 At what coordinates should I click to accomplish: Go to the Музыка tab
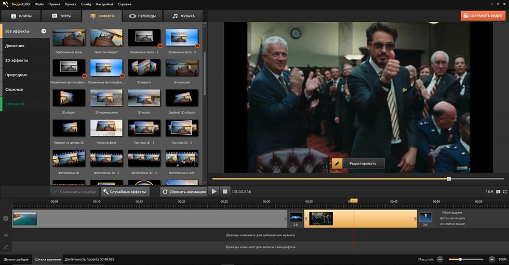(183, 16)
